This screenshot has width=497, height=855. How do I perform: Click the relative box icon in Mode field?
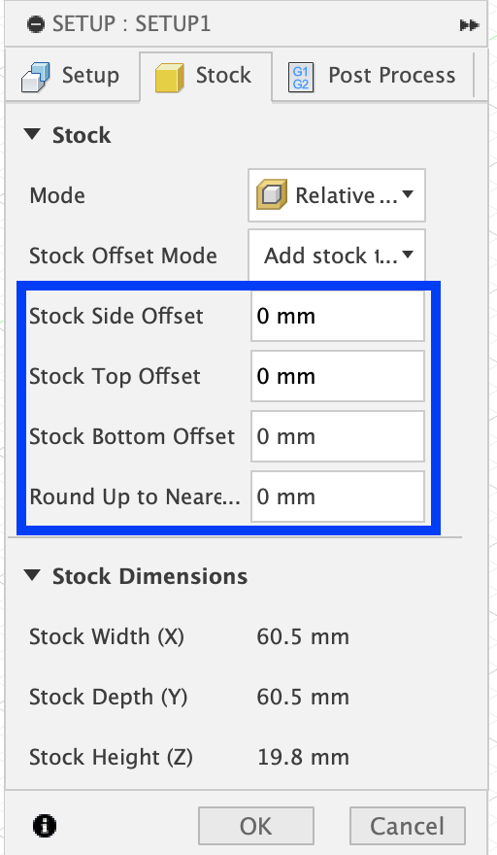[272, 194]
